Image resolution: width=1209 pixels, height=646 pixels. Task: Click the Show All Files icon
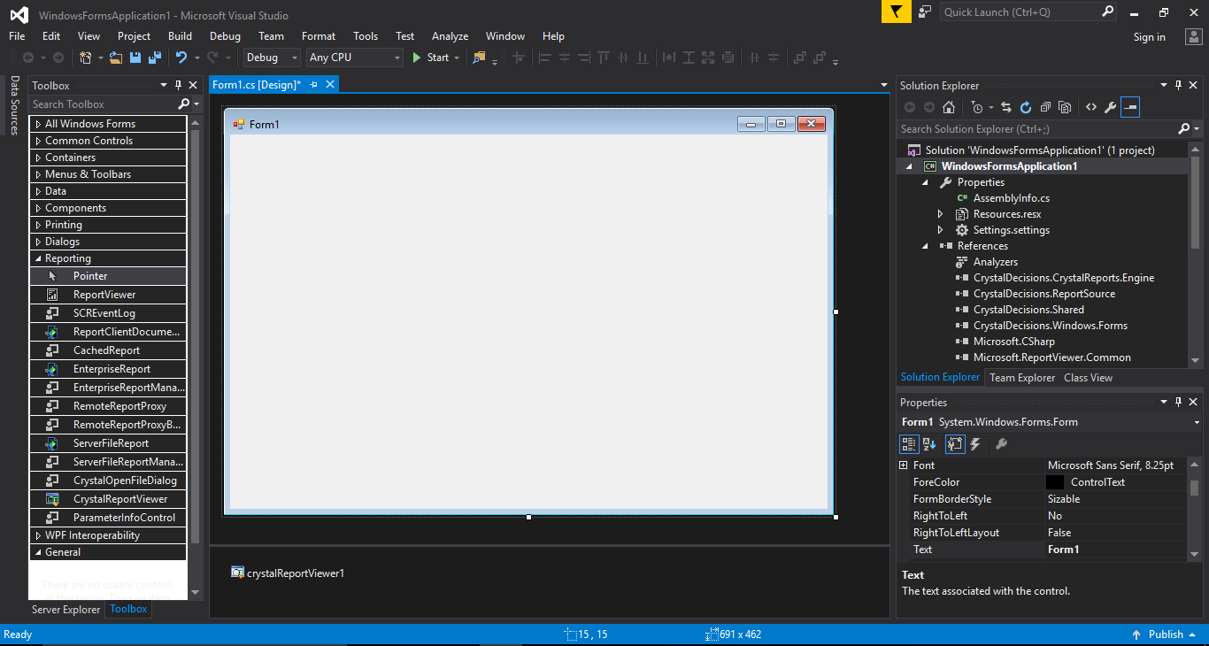point(1065,107)
